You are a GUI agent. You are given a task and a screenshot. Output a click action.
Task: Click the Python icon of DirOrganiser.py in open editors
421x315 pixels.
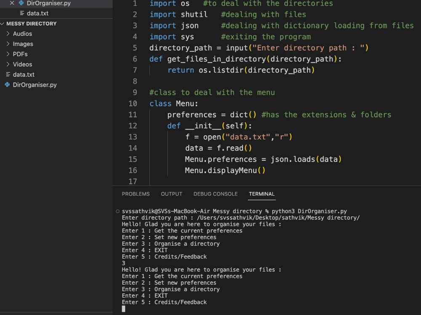[x=21, y=3]
